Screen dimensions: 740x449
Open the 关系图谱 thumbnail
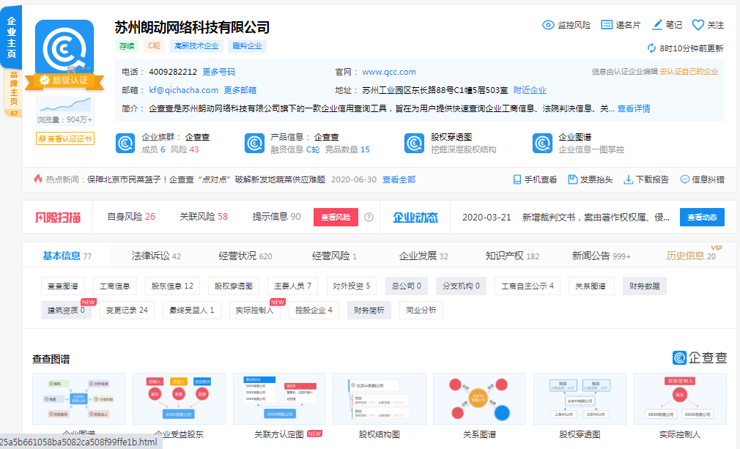(479, 399)
